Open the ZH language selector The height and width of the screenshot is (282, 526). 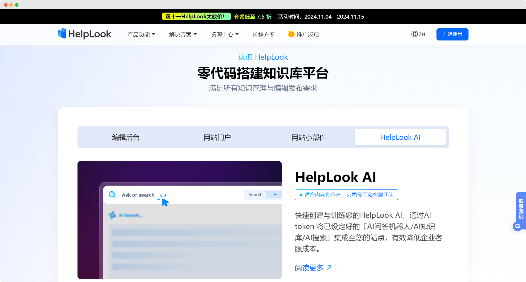point(418,34)
